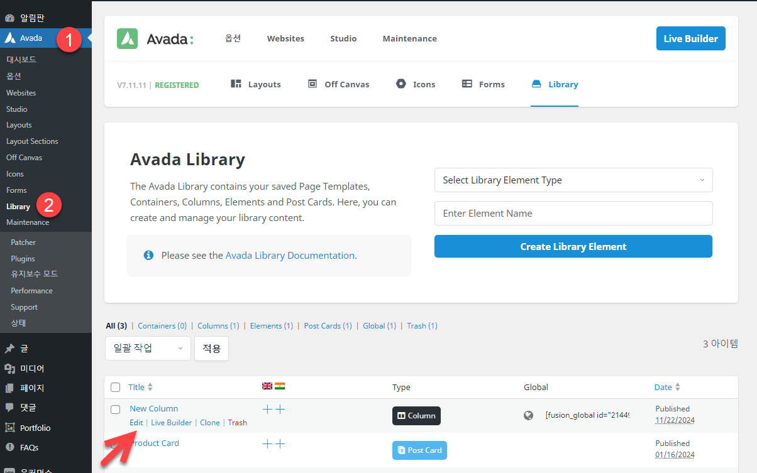Open Performance in the Avada submenu
The image size is (757, 473).
pos(31,291)
